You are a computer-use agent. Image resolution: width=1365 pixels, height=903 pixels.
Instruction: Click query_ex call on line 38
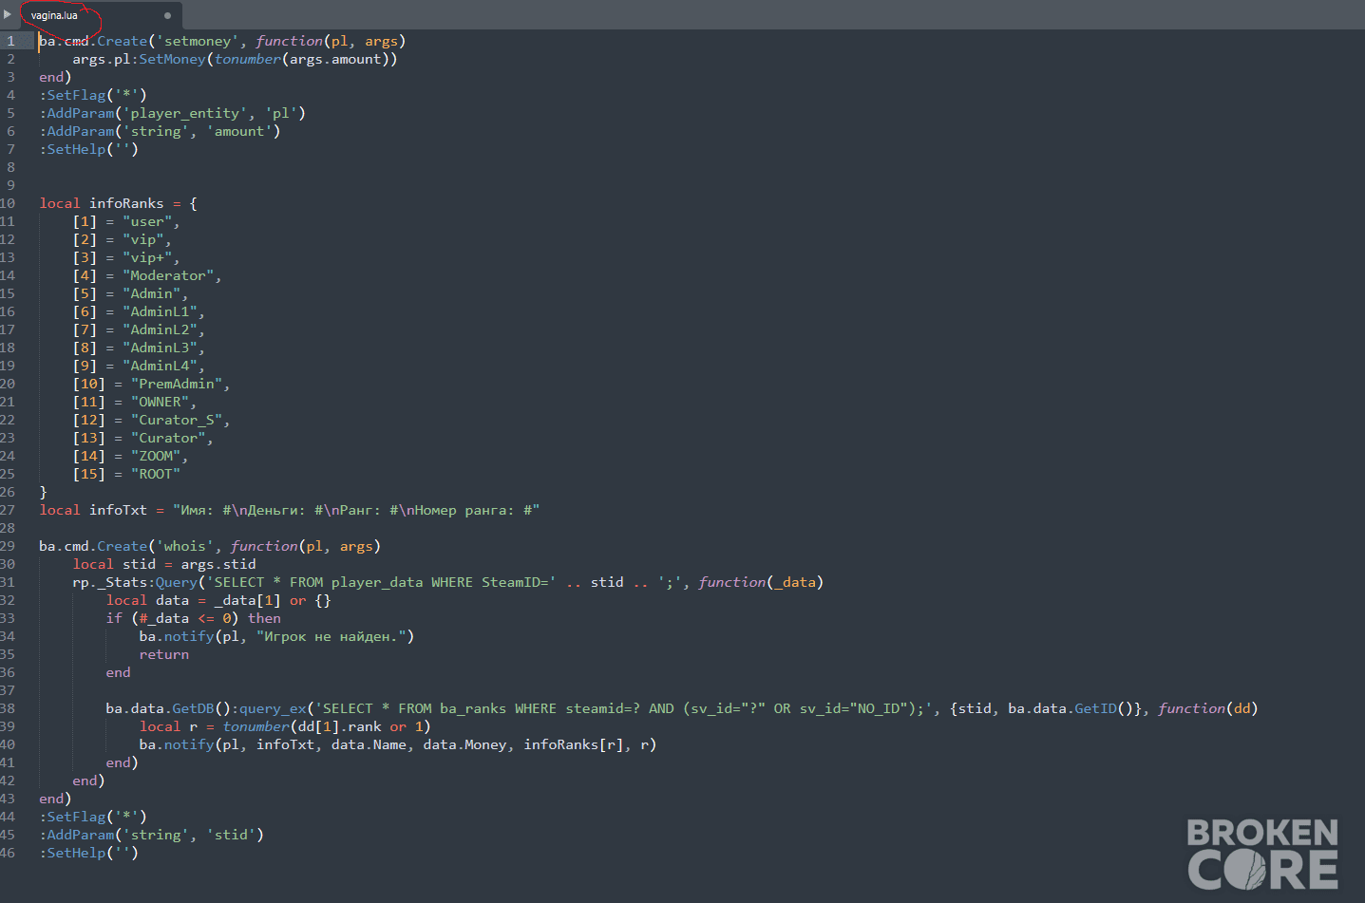273,708
